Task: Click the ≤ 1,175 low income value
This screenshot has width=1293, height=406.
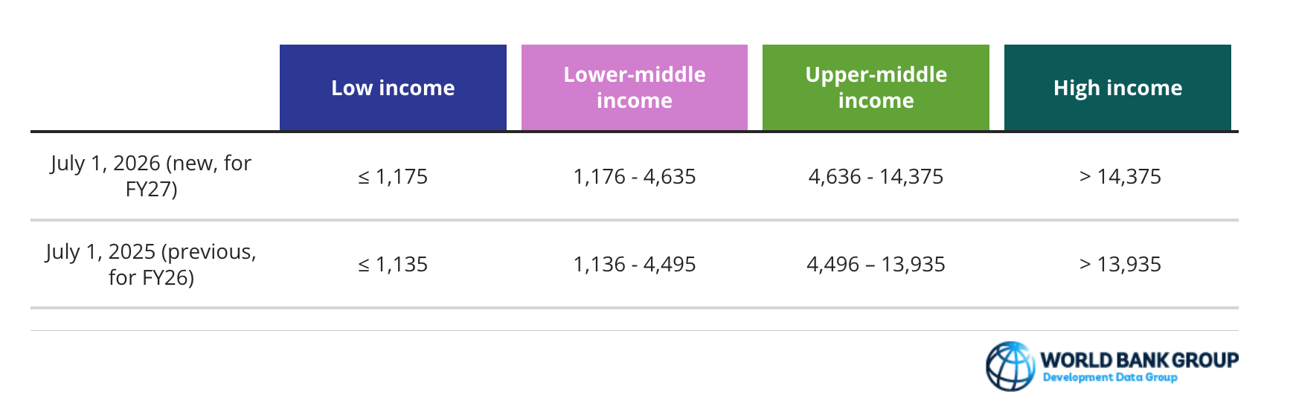Action: pyautogui.click(x=393, y=176)
